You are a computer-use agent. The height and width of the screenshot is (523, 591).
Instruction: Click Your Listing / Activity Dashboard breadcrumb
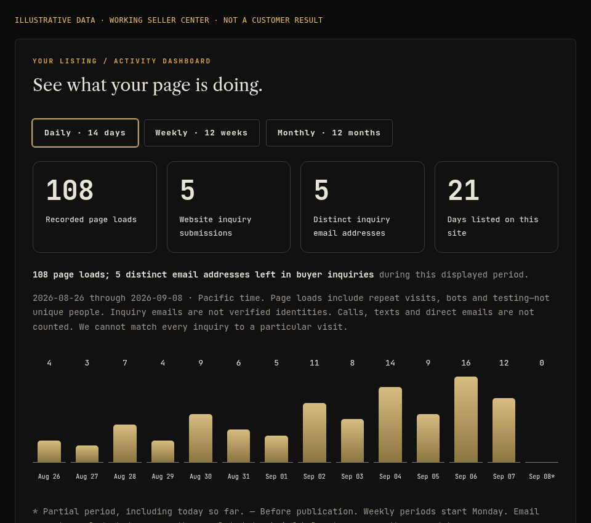coord(121,61)
